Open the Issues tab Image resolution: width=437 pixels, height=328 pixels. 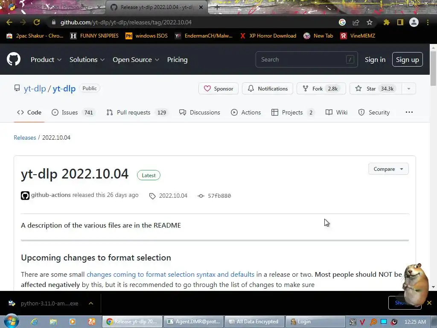click(x=73, y=112)
